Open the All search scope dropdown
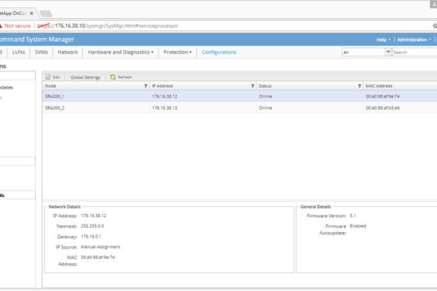437x291 pixels. point(388,51)
